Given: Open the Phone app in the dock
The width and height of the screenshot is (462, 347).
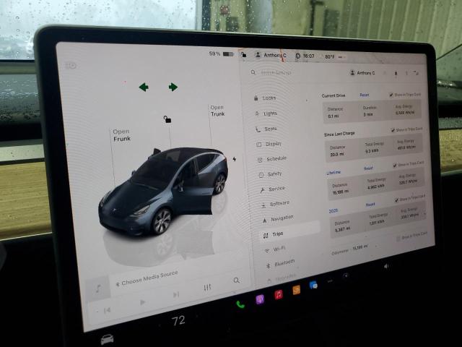Looking at the screenshot, I should click(240, 304).
